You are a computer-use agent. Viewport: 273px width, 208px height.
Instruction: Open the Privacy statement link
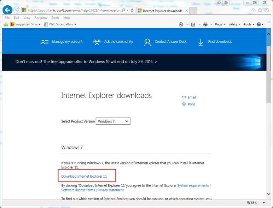(x=111, y=190)
